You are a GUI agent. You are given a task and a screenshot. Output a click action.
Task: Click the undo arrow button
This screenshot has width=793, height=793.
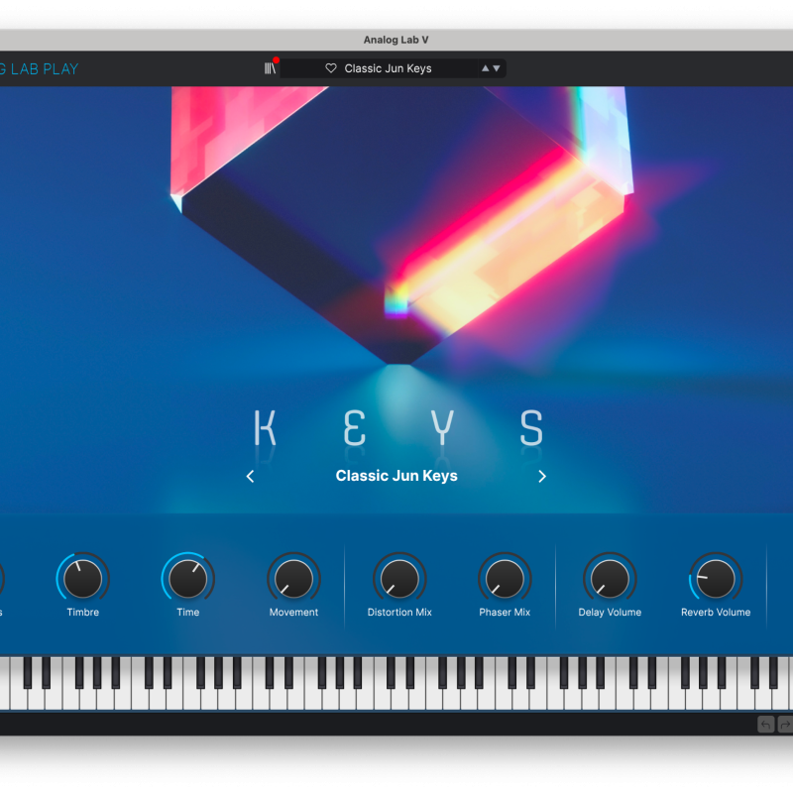click(x=765, y=725)
